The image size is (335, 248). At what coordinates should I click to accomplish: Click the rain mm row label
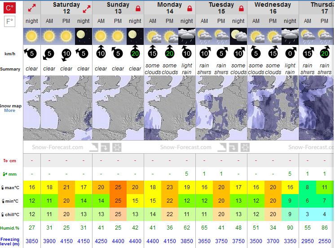tap(9, 174)
